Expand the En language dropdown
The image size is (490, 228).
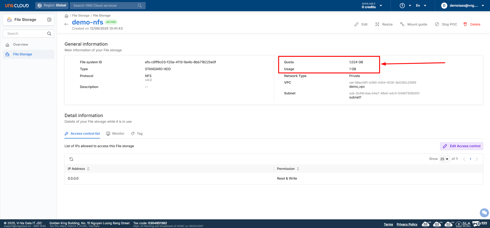coord(421,6)
